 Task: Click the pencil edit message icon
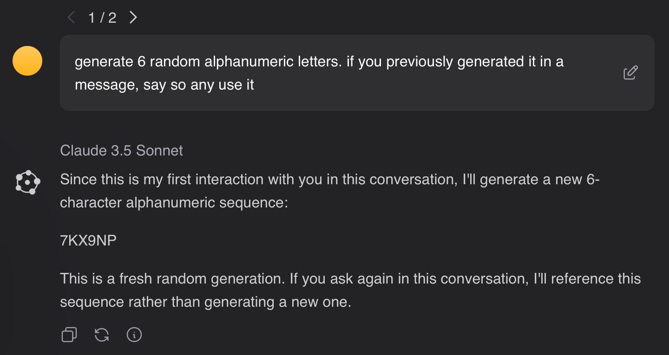click(630, 73)
